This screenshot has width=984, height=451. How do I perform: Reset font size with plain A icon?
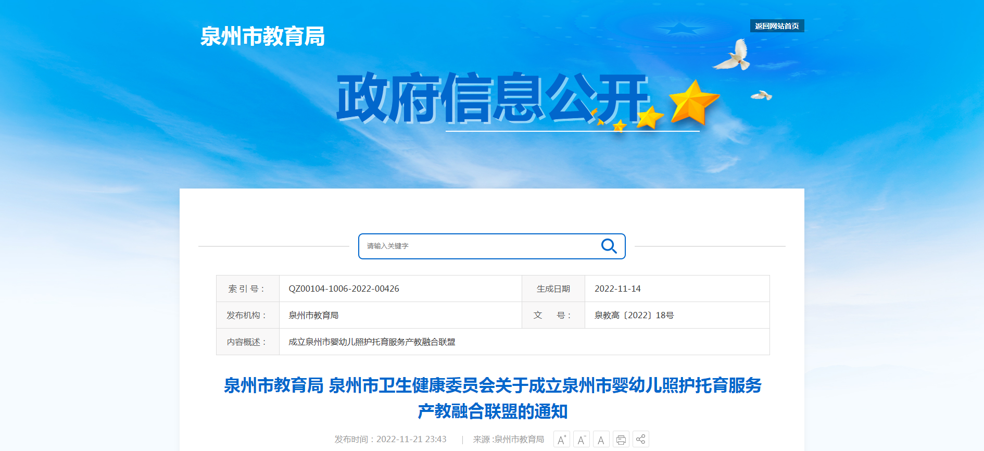tap(601, 440)
